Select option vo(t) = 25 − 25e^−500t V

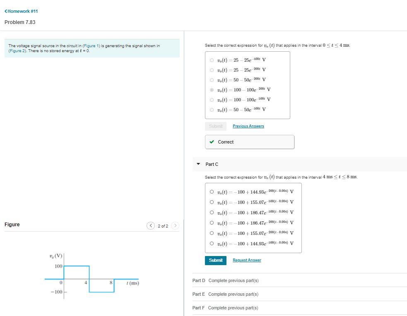(212, 60)
